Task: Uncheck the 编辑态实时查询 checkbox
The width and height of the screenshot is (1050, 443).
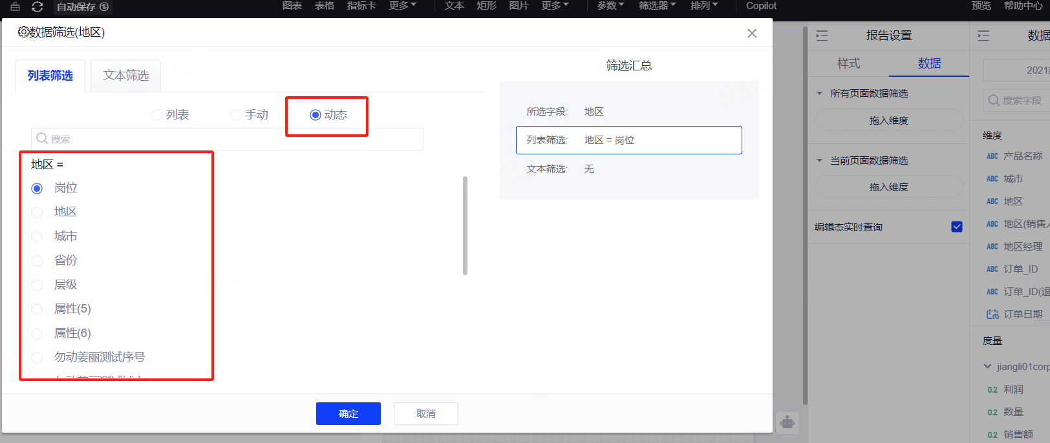Action: pos(957,227)
